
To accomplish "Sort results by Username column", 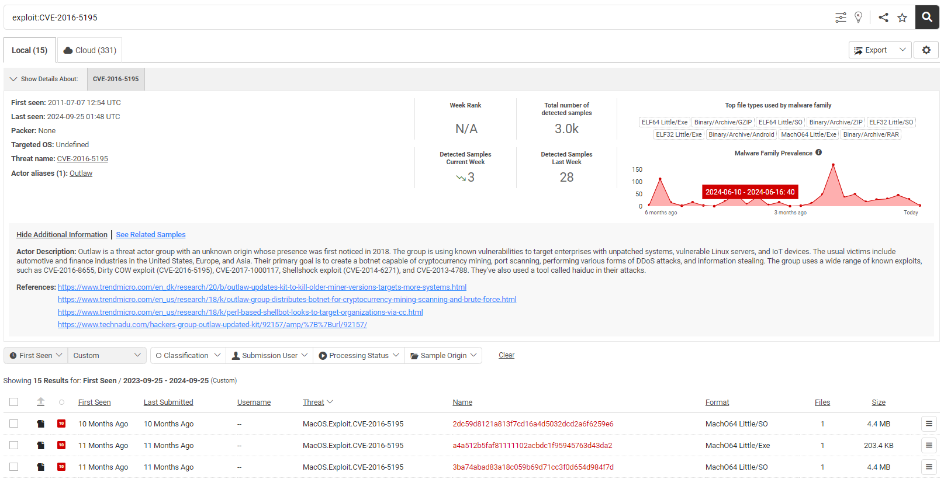I will click(254, 402).
